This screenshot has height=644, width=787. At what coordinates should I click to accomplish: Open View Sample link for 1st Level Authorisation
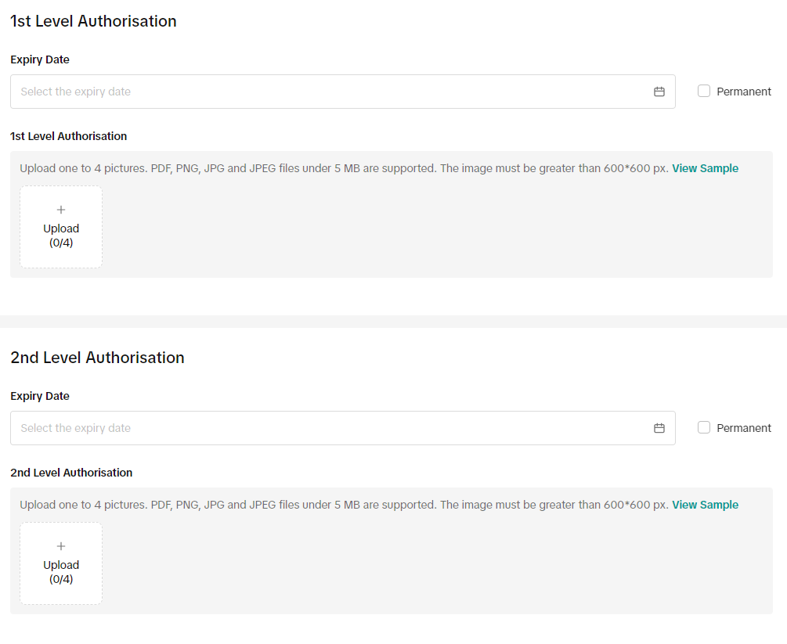click(705, 168)
